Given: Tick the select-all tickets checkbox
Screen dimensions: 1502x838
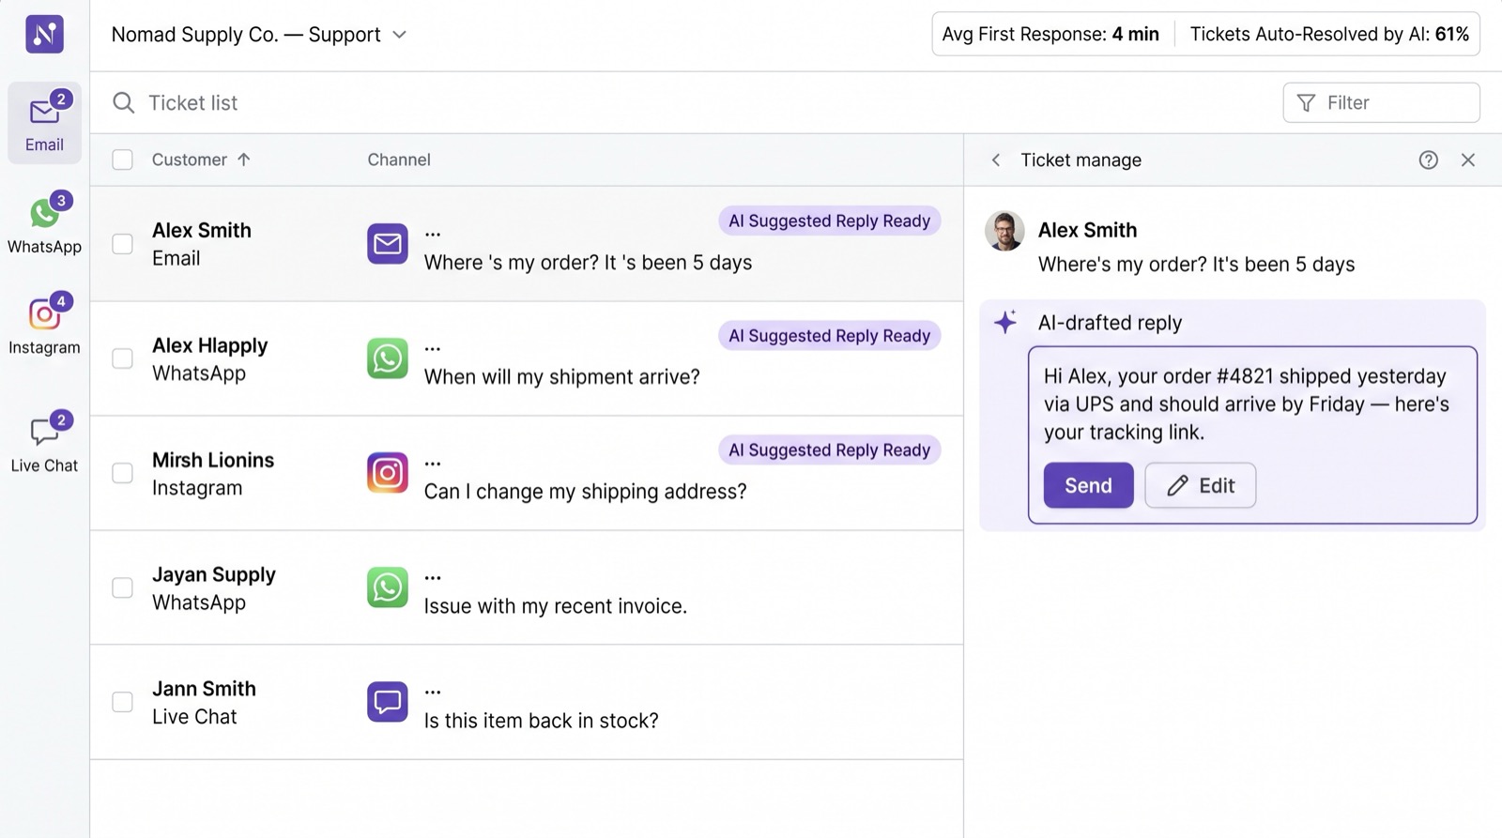Looking at the screenshot, I should 123,160.
